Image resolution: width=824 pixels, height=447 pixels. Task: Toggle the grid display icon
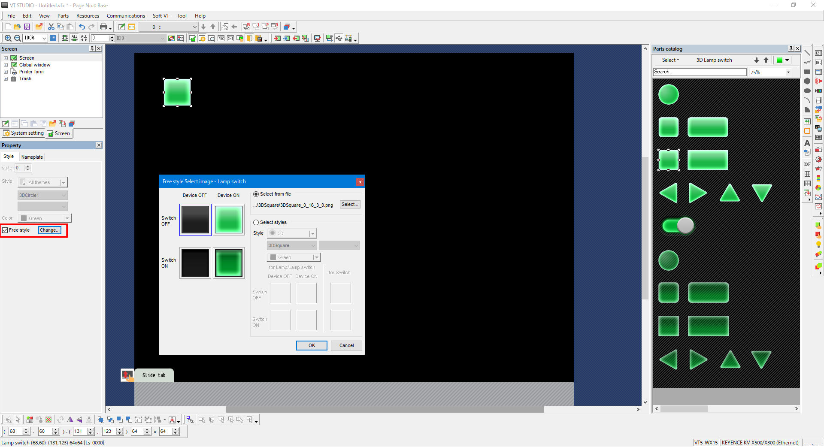(53, 38)
